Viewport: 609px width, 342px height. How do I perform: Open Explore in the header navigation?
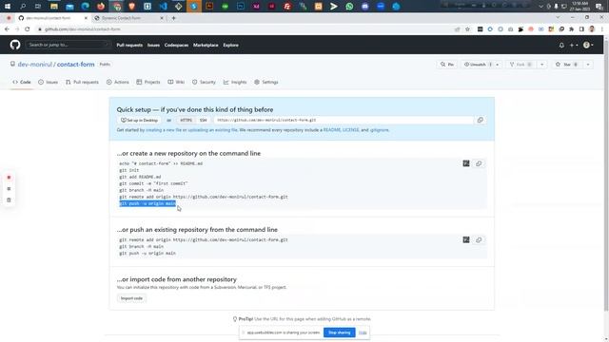(x=230, y=45)
